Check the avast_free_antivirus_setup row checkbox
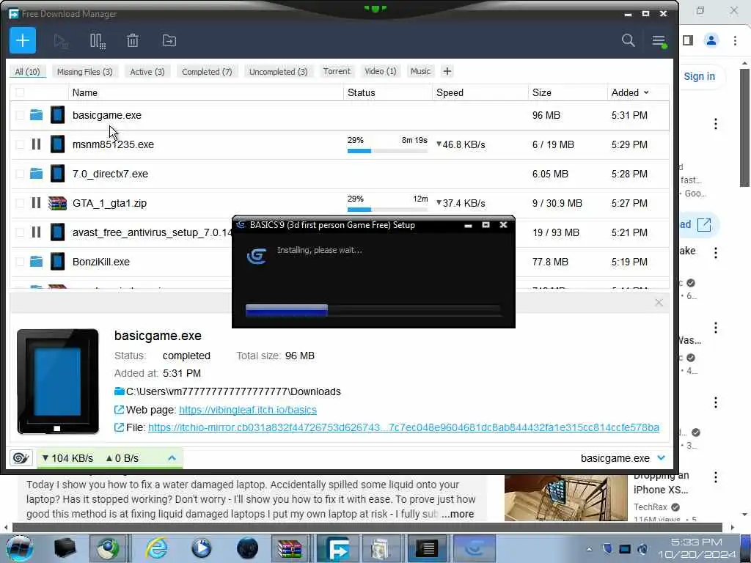Screen dimensions: 751x563 point(20,232)
